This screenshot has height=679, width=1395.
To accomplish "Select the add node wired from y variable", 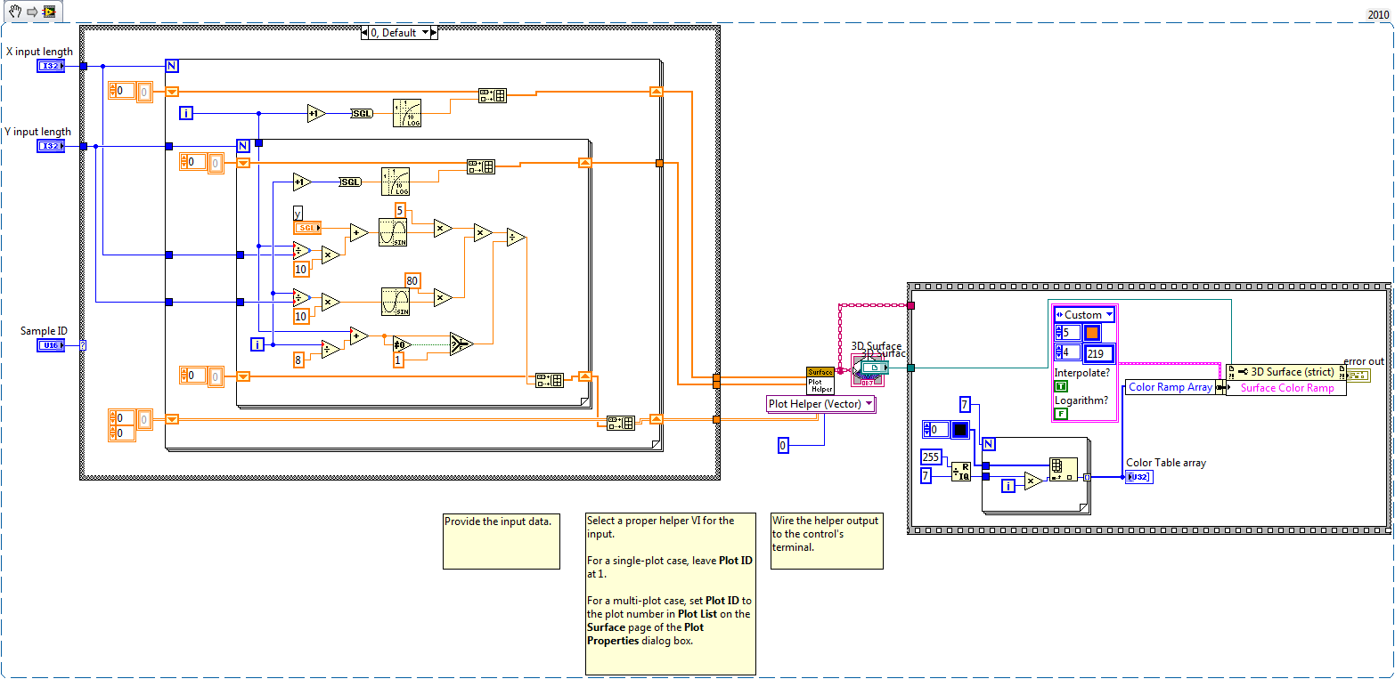I will [359, 233].
